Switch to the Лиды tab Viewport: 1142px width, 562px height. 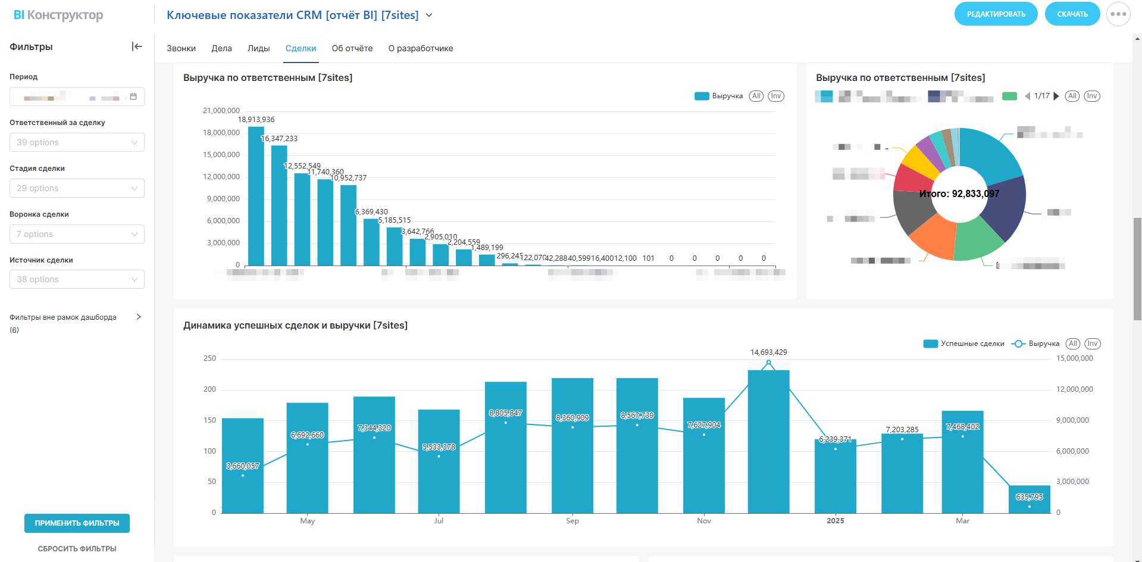[x=258, y=48]
